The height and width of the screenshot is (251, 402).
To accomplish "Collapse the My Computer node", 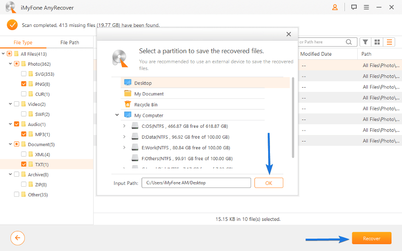I will (117, 115).
